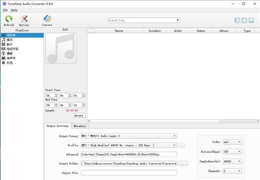Click the album art placeholder thumbnail
260x180 pixels.
61,48
